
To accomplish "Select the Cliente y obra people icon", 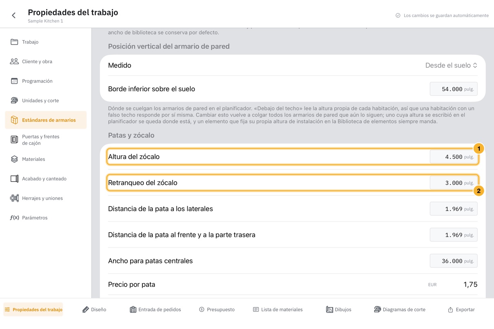I will [x=14, y=61].
